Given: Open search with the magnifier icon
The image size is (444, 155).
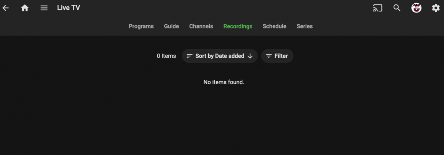Looking at the screenshot, I should coord(397,8).
